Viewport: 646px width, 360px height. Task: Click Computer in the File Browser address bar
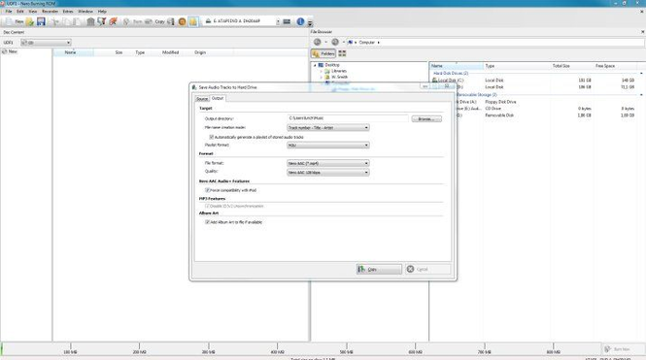tap(366, 43)
